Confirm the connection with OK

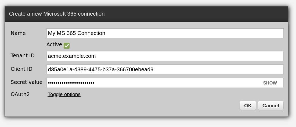tap(248, 105)
